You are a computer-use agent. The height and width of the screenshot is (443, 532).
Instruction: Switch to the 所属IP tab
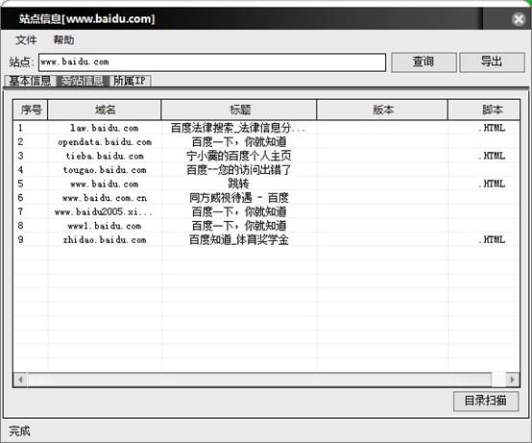pyautogui.click(x=130, y=81)
